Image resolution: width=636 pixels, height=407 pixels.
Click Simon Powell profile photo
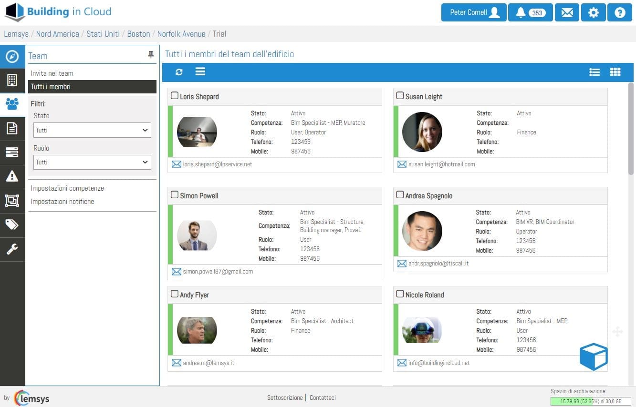point(197,235)
